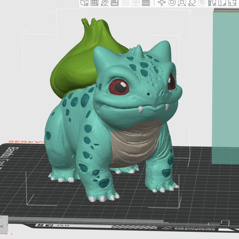Open the Seam painting tool

pos(222,3)
